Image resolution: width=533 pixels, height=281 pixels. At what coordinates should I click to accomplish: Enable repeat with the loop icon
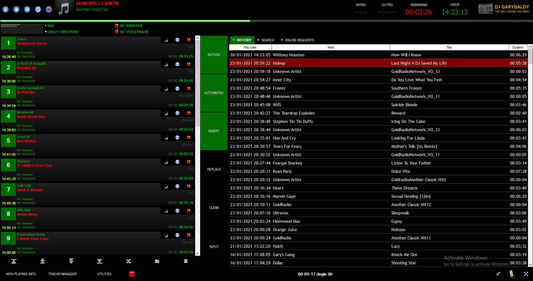point(38,9)
